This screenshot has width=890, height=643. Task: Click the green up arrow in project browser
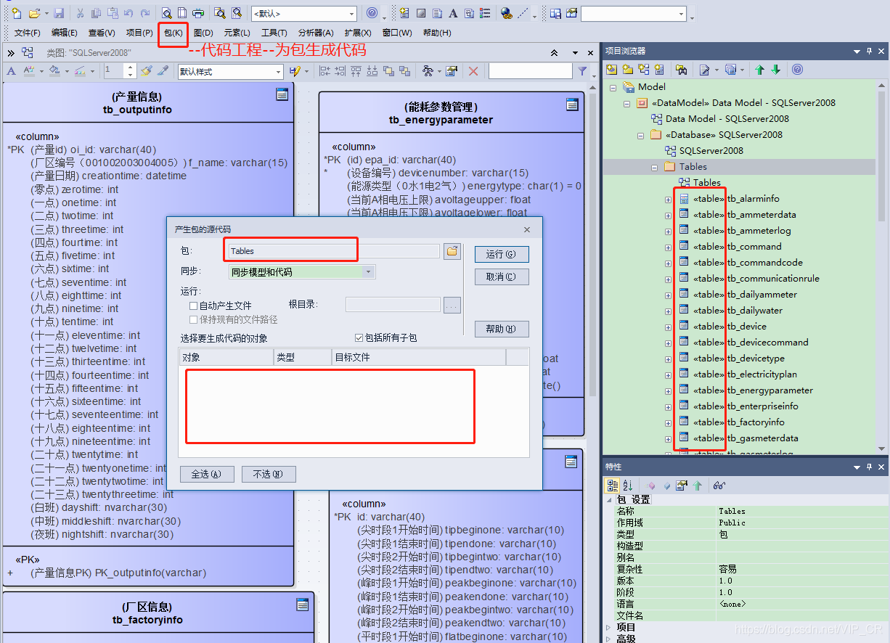[759, 70]
